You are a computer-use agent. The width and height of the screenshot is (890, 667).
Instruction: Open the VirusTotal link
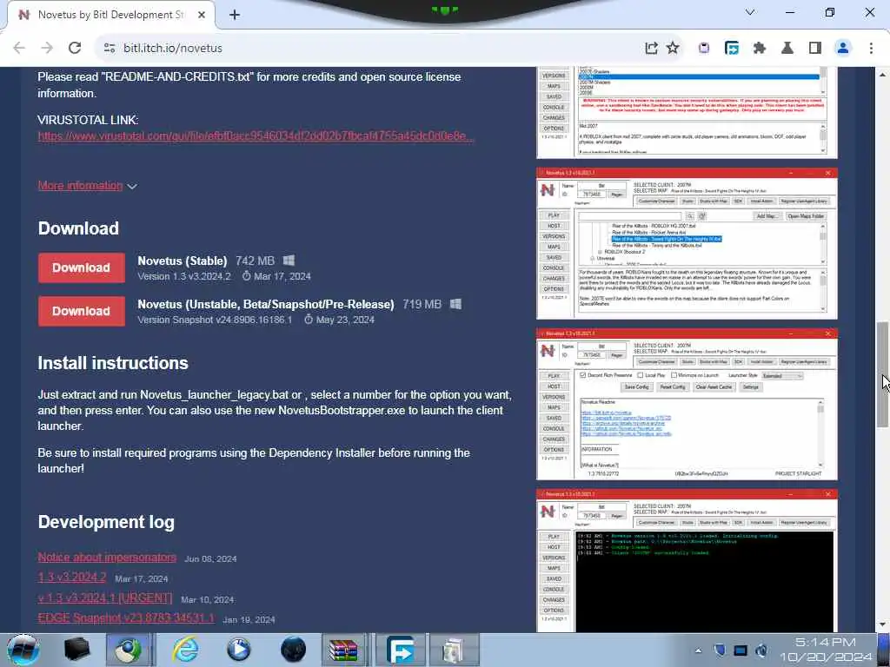[x=256, y=136]
